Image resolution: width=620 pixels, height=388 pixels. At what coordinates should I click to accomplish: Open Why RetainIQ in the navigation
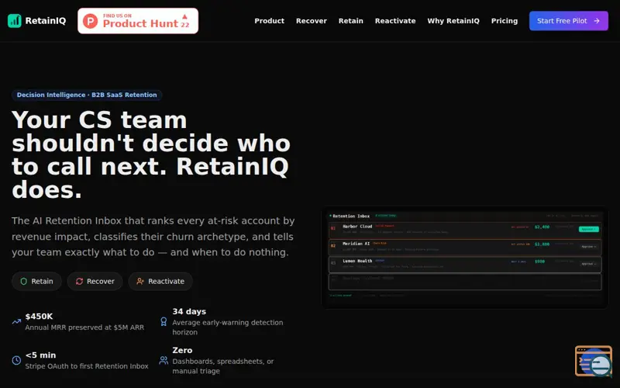pos(453,21)
